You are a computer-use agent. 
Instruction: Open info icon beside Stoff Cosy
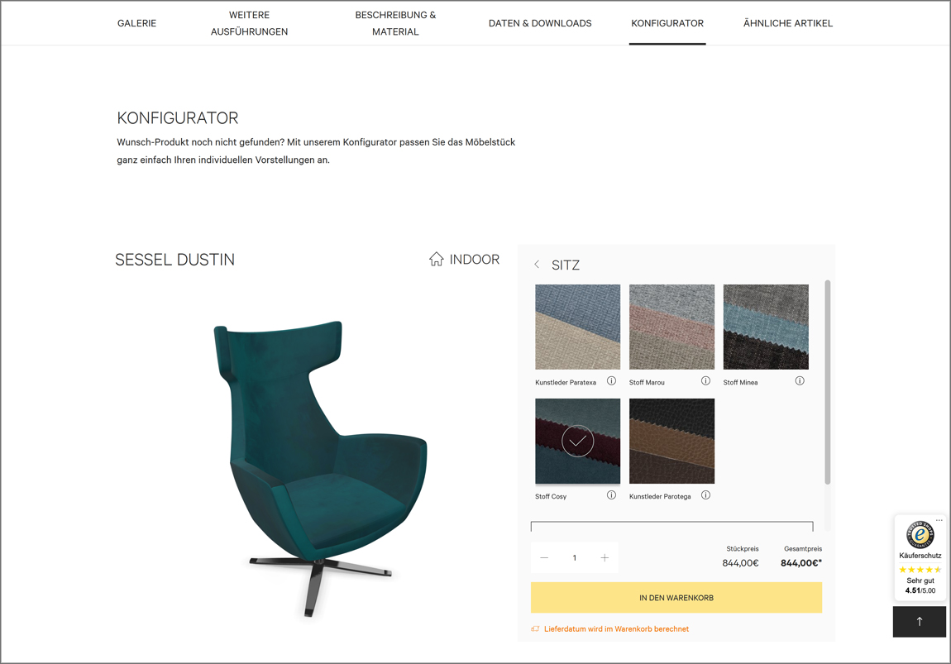click(x=611, y=494)
